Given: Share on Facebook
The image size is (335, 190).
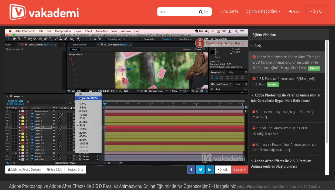Looking at the screenshot, I should pyautogui.click(x=191, y=170).
